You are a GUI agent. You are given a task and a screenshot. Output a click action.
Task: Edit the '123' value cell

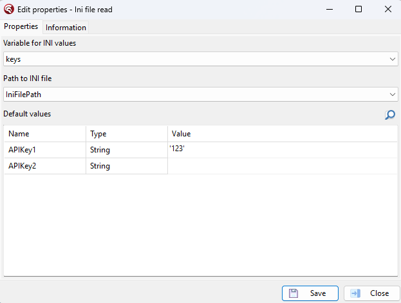tap(283, 150)
